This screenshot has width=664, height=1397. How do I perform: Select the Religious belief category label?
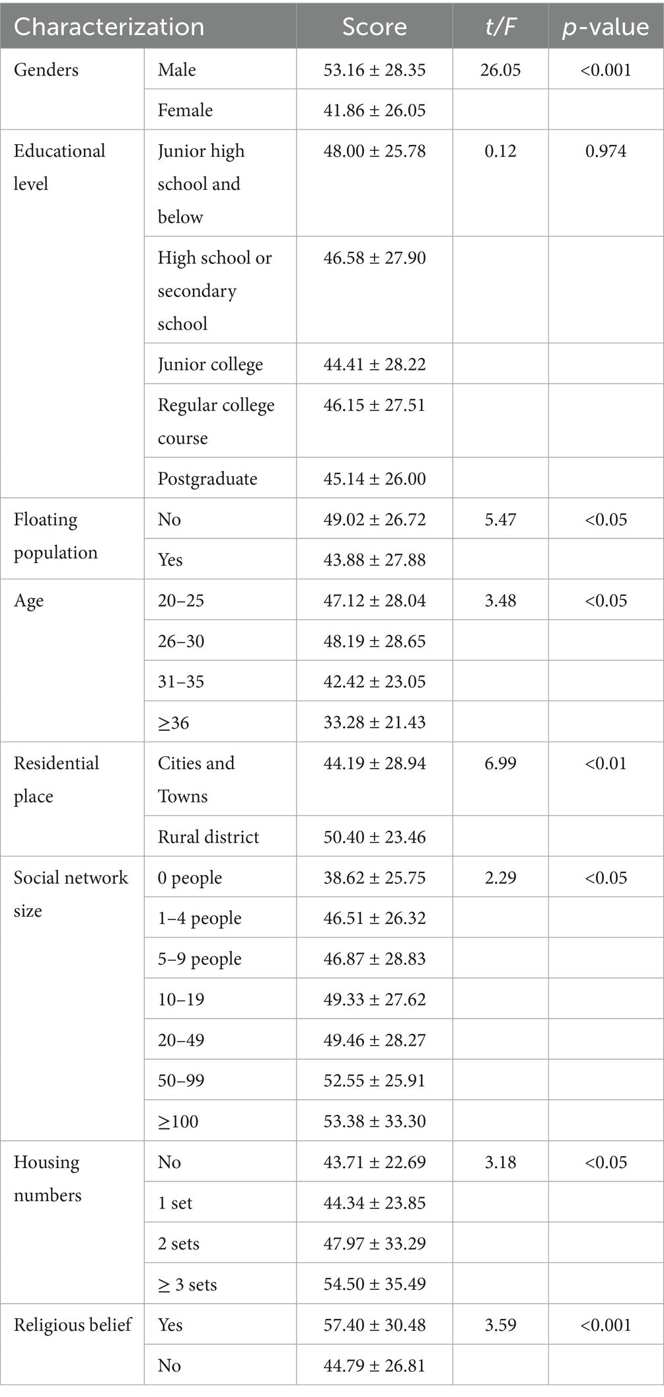[73, 1325]
